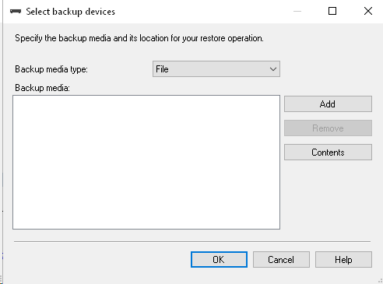
Task: Maximize the Select backup devices window
Action: pos(332,11)
